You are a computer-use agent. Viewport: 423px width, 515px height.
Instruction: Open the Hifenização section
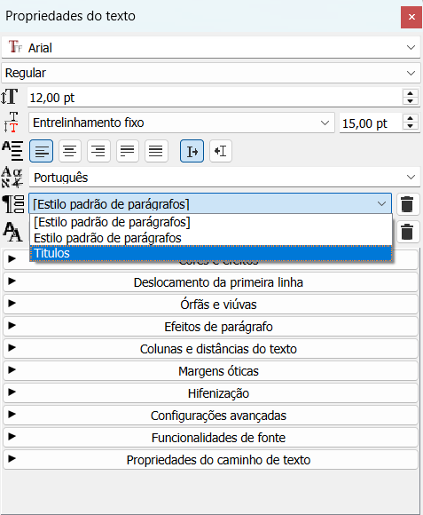(x=211, y=393)
